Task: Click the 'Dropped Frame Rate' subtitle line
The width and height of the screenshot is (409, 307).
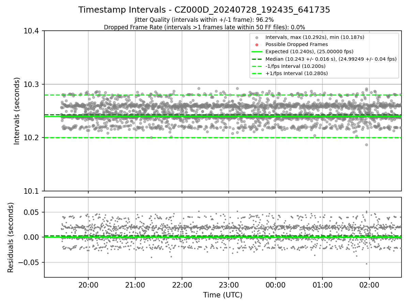Action: click(204, 27)
